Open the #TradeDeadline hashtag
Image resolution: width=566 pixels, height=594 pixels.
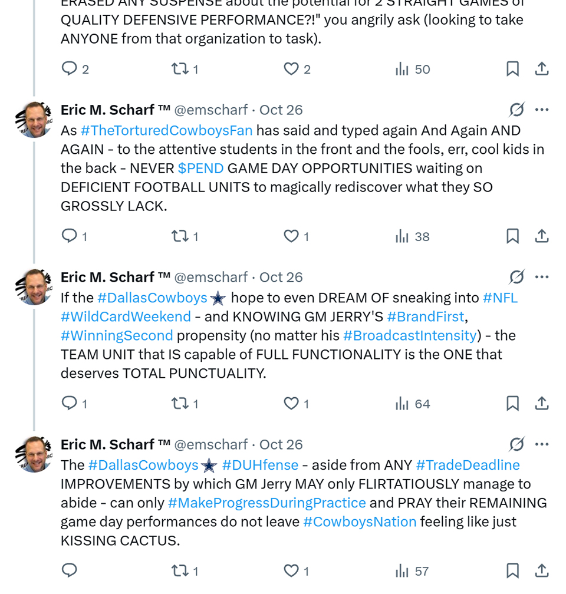point(468,465)
